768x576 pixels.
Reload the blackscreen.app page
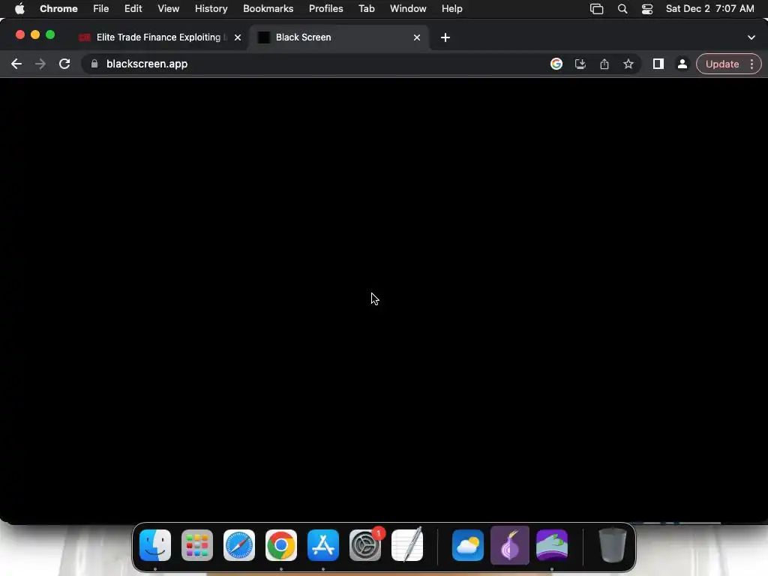(x=64, y=64)
